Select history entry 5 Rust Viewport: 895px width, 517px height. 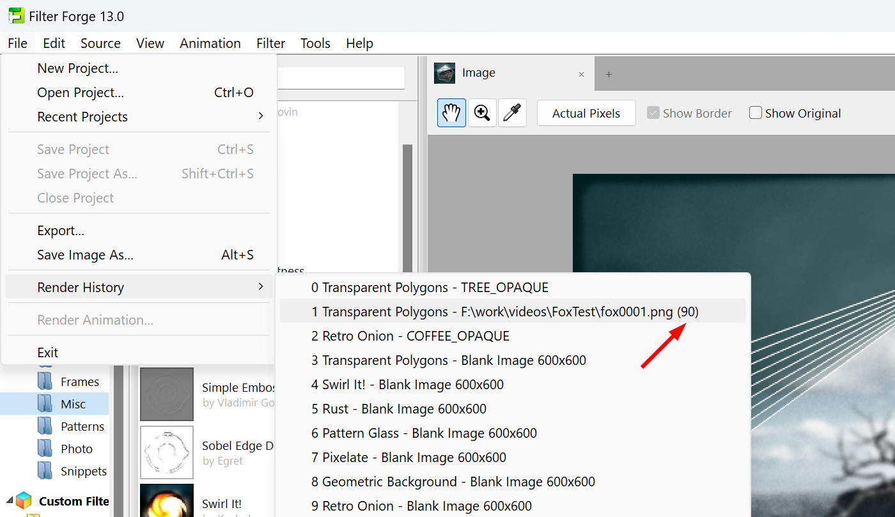click(x=513, y=409)
